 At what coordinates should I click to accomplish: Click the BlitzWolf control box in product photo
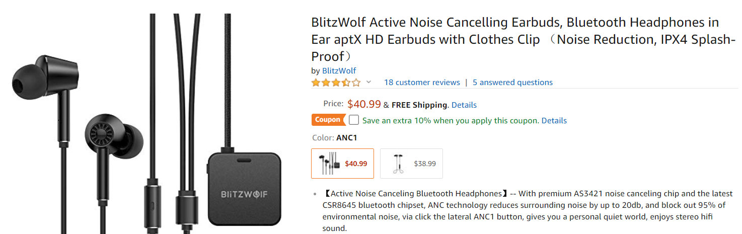[x=244, y=189]
